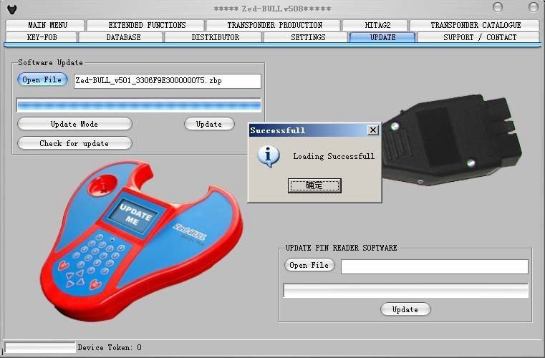Select the UPDATE tab
This screenshot has width=545, height=358.
[x=382, y=37]
